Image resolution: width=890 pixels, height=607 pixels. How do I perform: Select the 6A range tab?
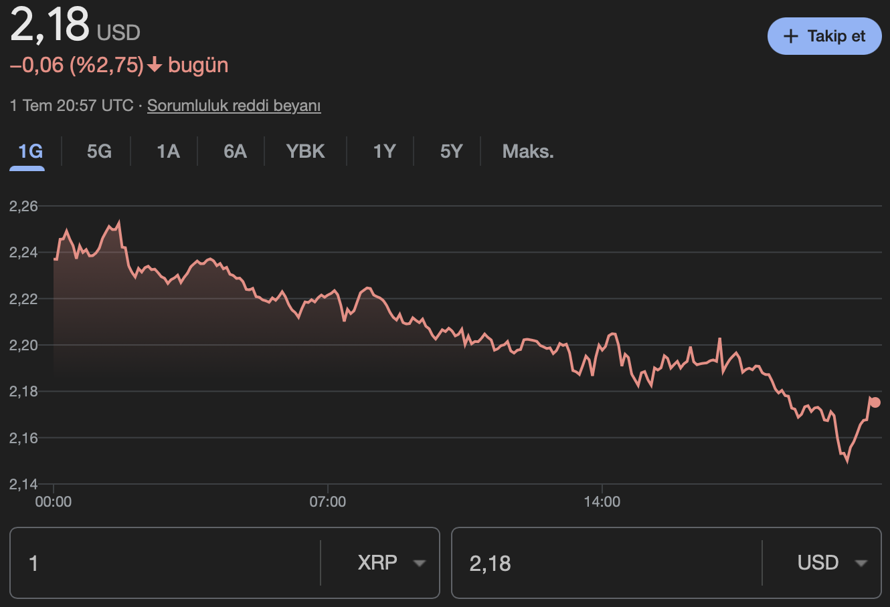[x=235, y=152]
